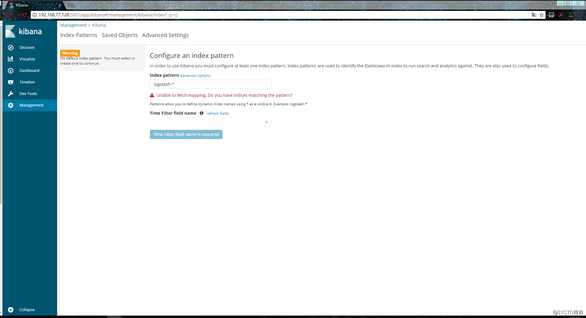
Task: Click the user profile icon in title bar
Action: pos(551,3)
